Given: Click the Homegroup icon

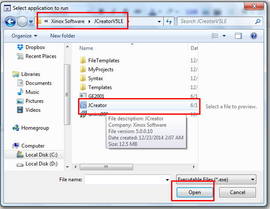Looking at the screenshot, I should (x=16, y=128).
